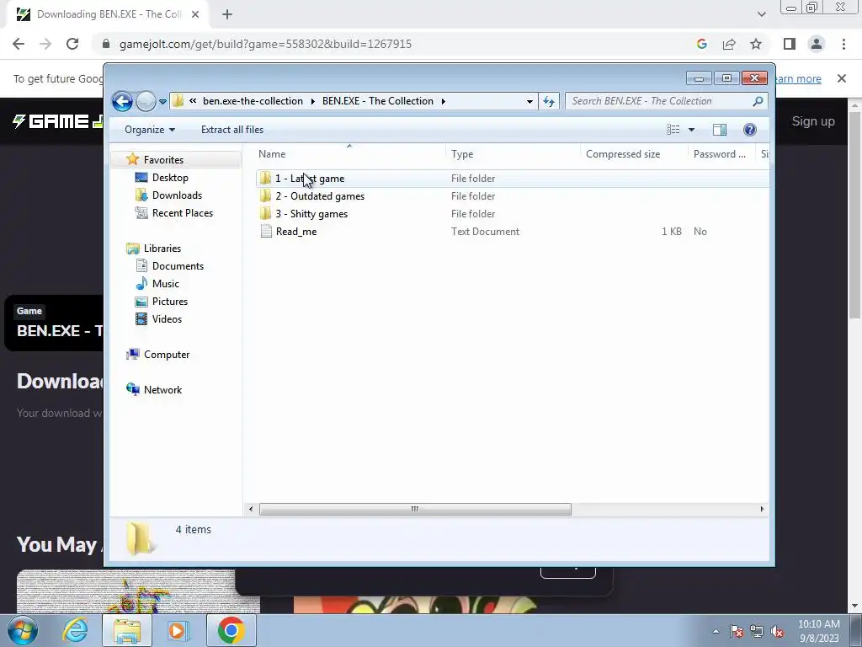Click the search magnifier icon in Explorer
This screenshot has height=647, width=862.
758,101
